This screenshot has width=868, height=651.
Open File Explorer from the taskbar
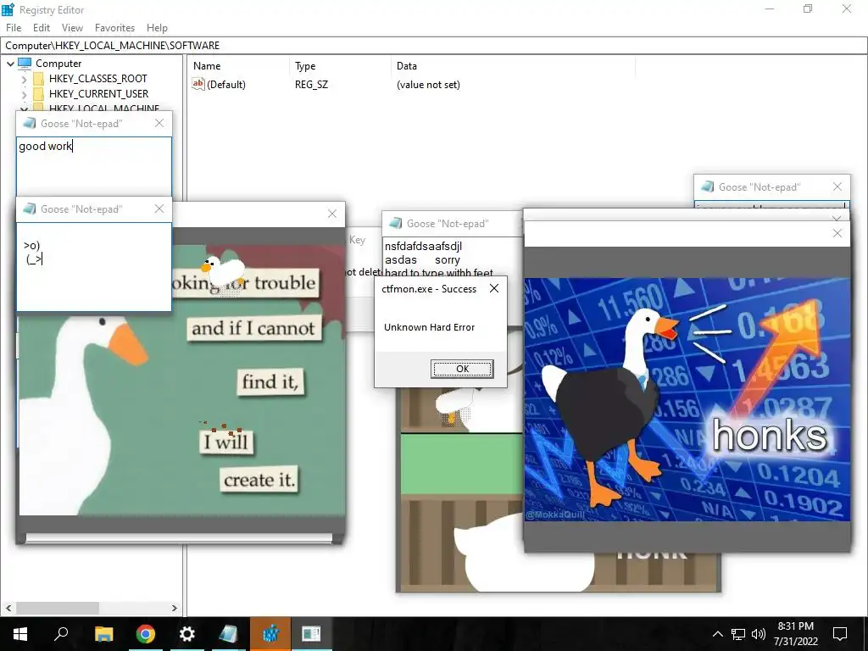click(103, 634)
